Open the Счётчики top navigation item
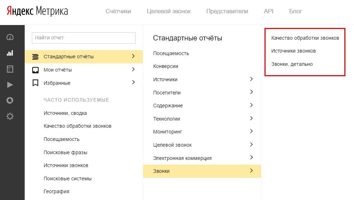This screenshot has width=354, height=200. point(118,11)
